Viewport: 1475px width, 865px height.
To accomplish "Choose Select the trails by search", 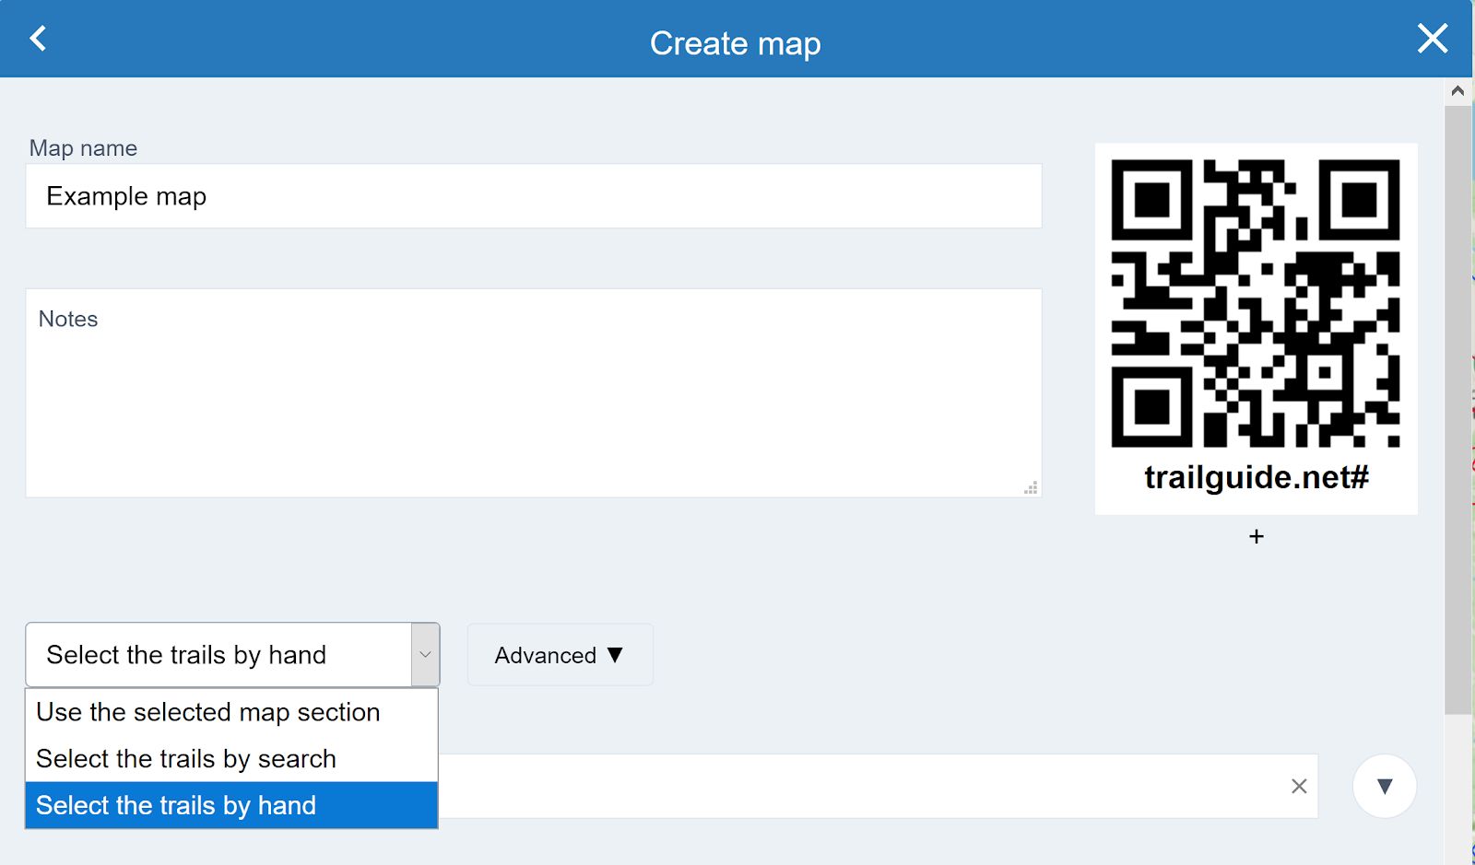I will (x=231, y=759).
